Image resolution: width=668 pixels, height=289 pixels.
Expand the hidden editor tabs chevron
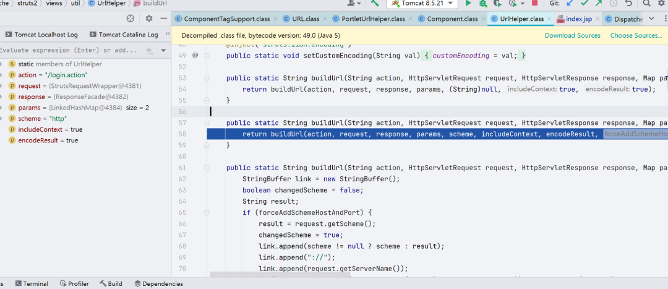(x=651, y=19)
